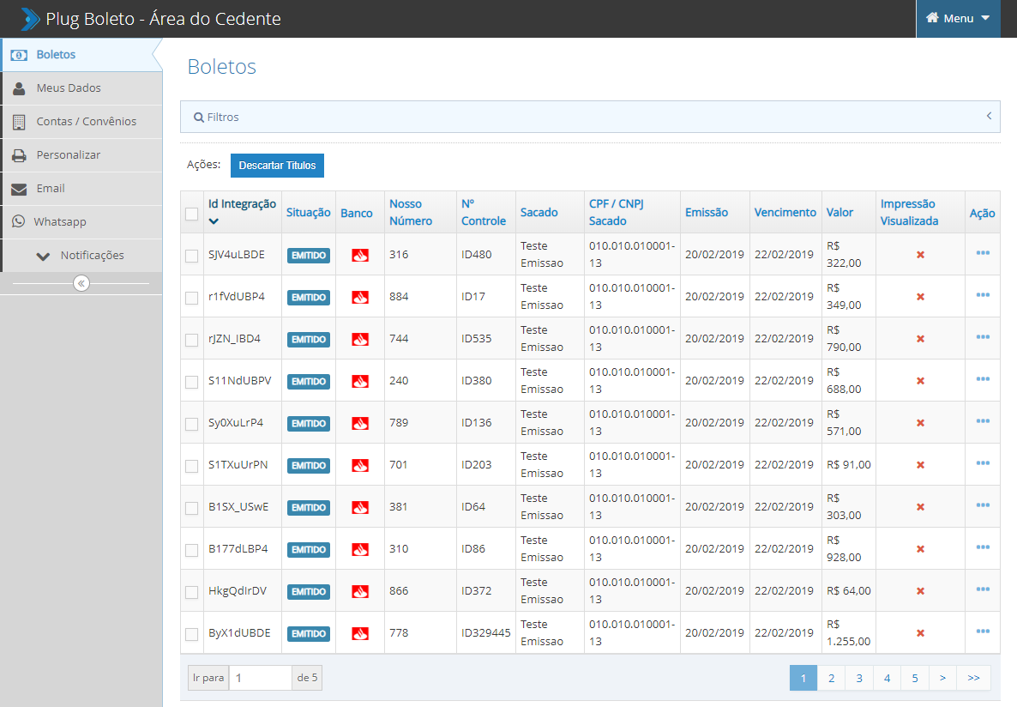Image resolution: width=1017 pixels, height=707 pixels.
Task: Check the box for boleto SJV4uLBDE
Action: click(x=191, y=256)
